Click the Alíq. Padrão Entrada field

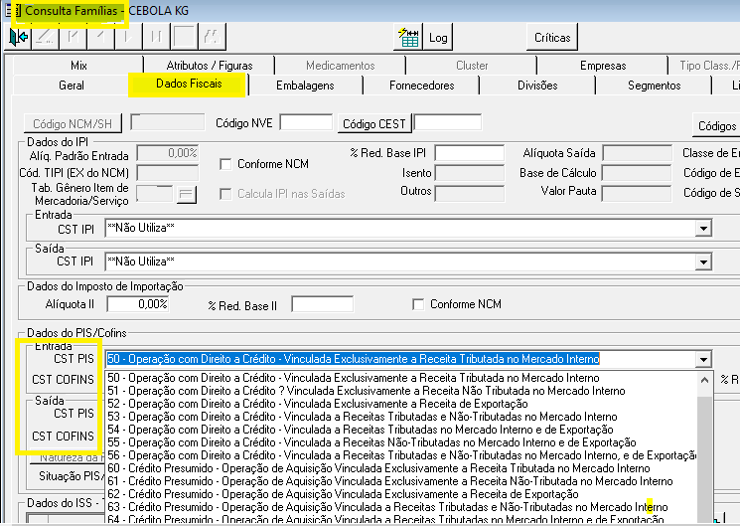click(x=168, y=153)
